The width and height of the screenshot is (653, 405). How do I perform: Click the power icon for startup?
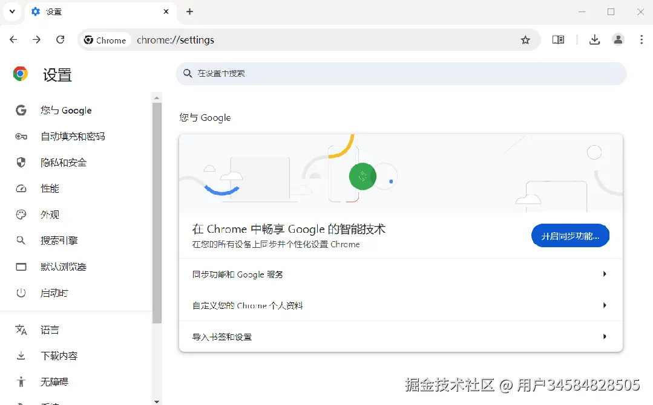click(21, 293)
